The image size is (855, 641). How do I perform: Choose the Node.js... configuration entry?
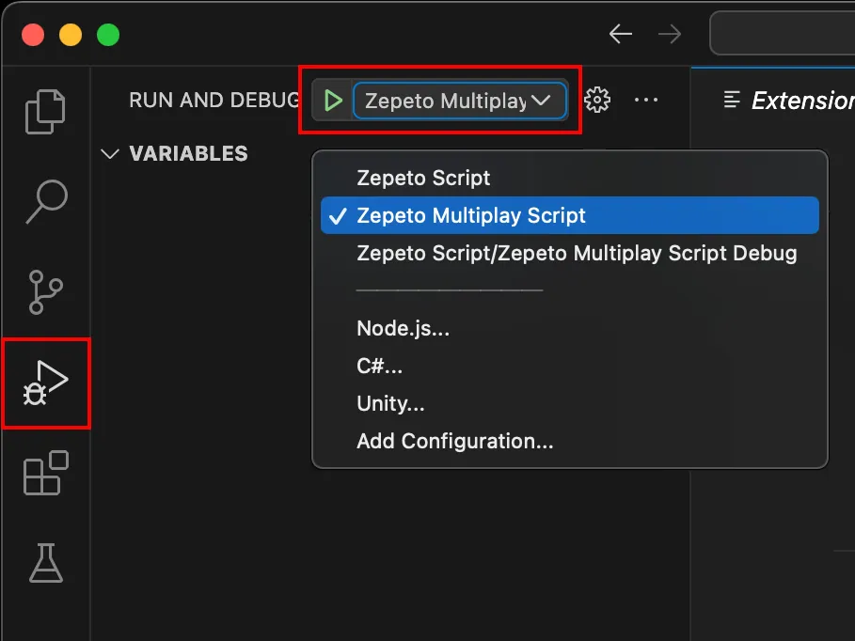pyautogui.click(x=570, y=328)
